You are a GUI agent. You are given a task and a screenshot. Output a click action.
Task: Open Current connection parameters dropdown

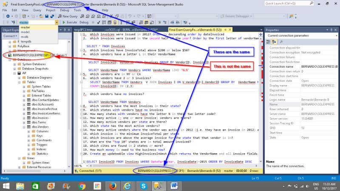tap(337, 36)
